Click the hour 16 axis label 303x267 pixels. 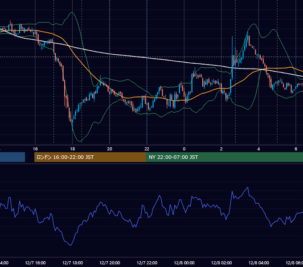[35, 149]
